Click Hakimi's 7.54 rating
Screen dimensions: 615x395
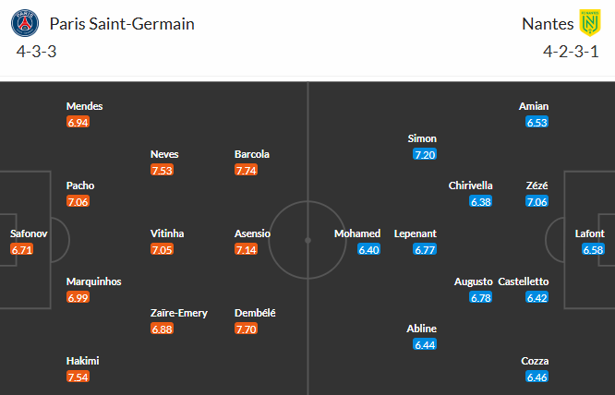pos(78,377)
